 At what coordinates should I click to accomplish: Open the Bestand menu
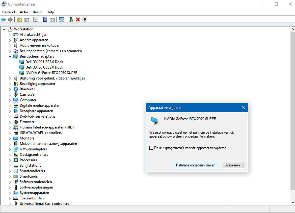coord(9,12)
